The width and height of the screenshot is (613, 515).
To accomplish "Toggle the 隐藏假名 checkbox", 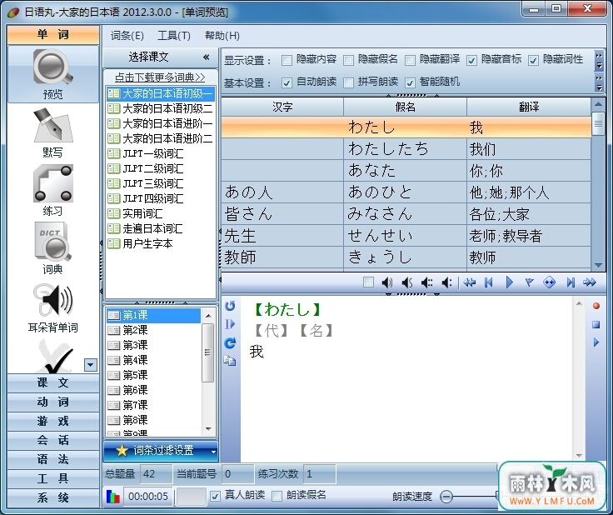I will (348, 60).
